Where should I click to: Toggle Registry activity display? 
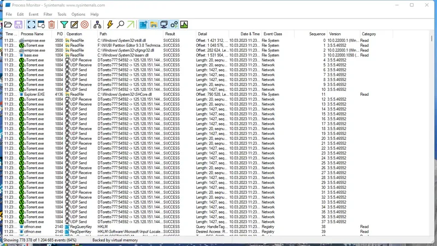143,24
